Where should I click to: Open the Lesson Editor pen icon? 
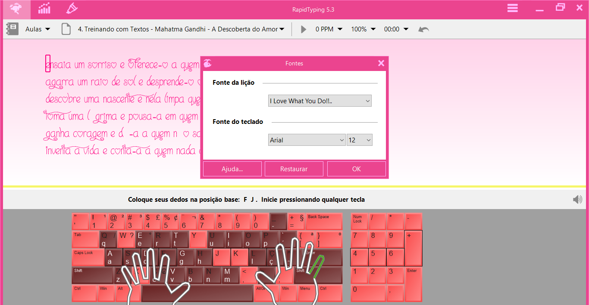[72, 8]
